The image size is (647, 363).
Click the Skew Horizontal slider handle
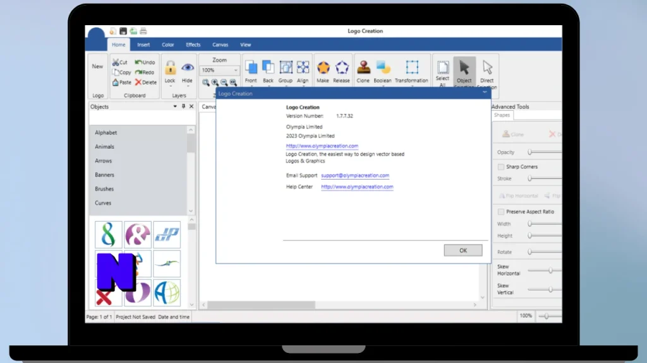550,270
